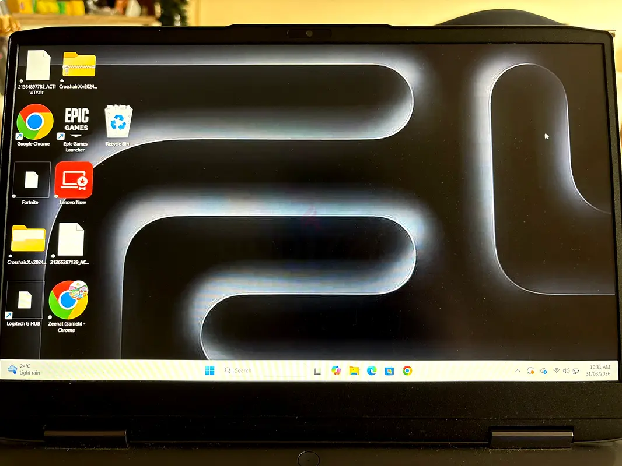Open the Google Chrome desktop shortcut

point(35,122)
